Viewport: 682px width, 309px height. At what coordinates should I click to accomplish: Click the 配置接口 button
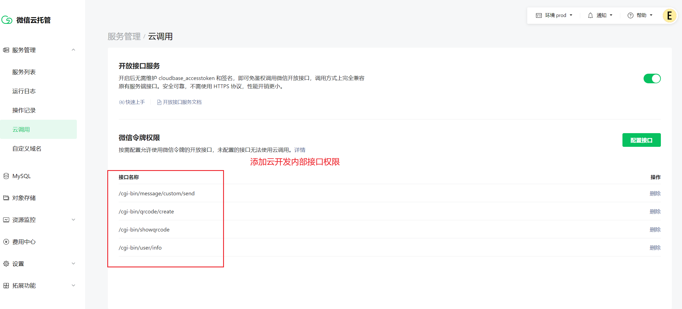click(641, 140)
